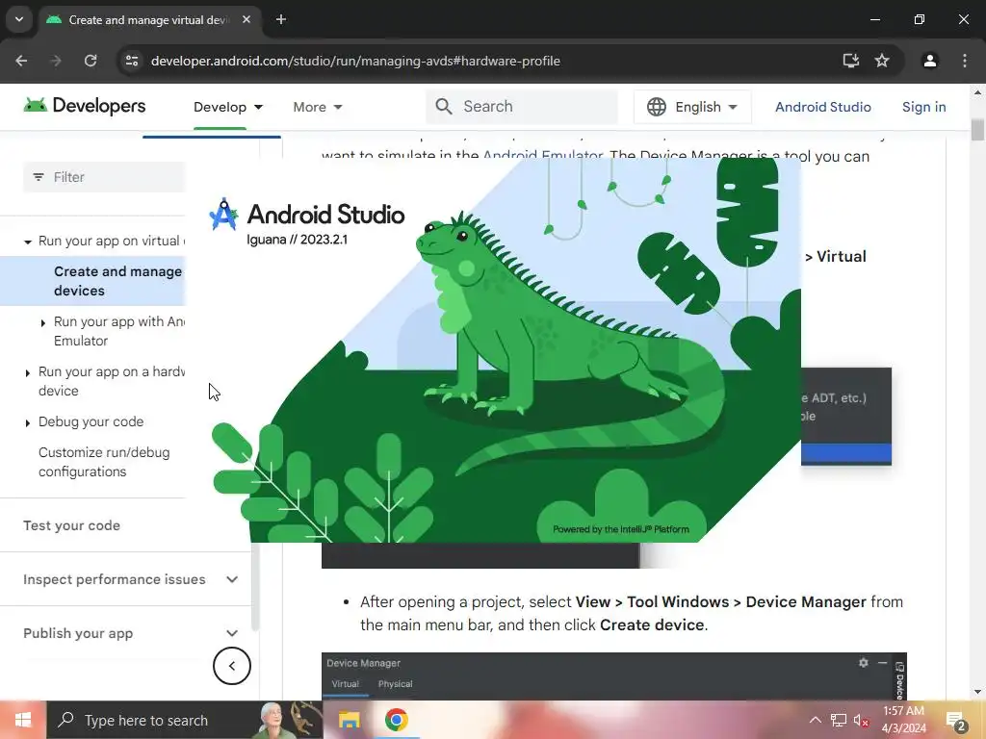The image size is (986, 739).
Task: Open File Explorer from the taskbar
Action: click(x=349, y=720)
